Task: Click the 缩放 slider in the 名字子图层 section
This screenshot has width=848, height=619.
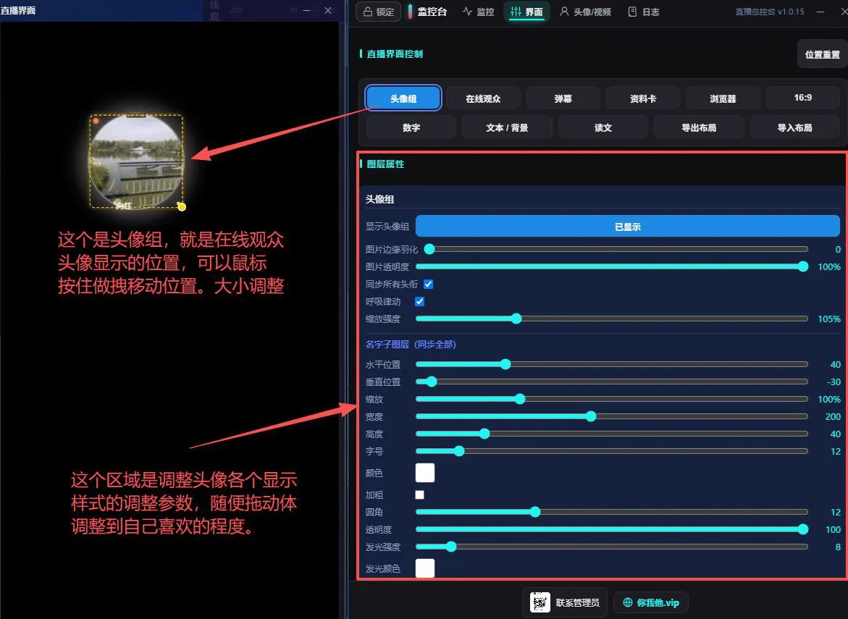Action: pos(612,399)
